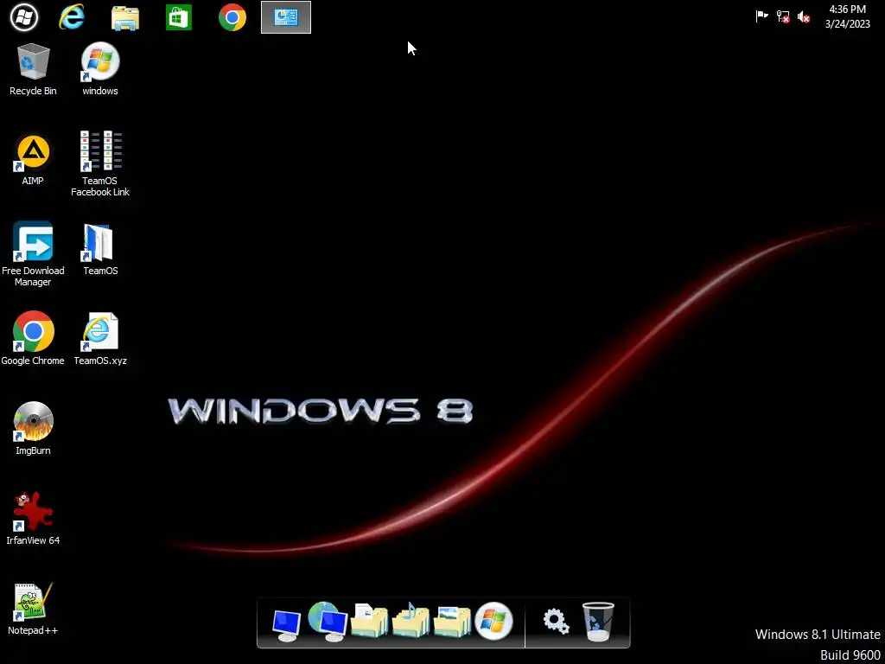The height and width of the screenshot is (664, 885).
Task: Open the disconnected network tray icon
Action: [783, 16]
